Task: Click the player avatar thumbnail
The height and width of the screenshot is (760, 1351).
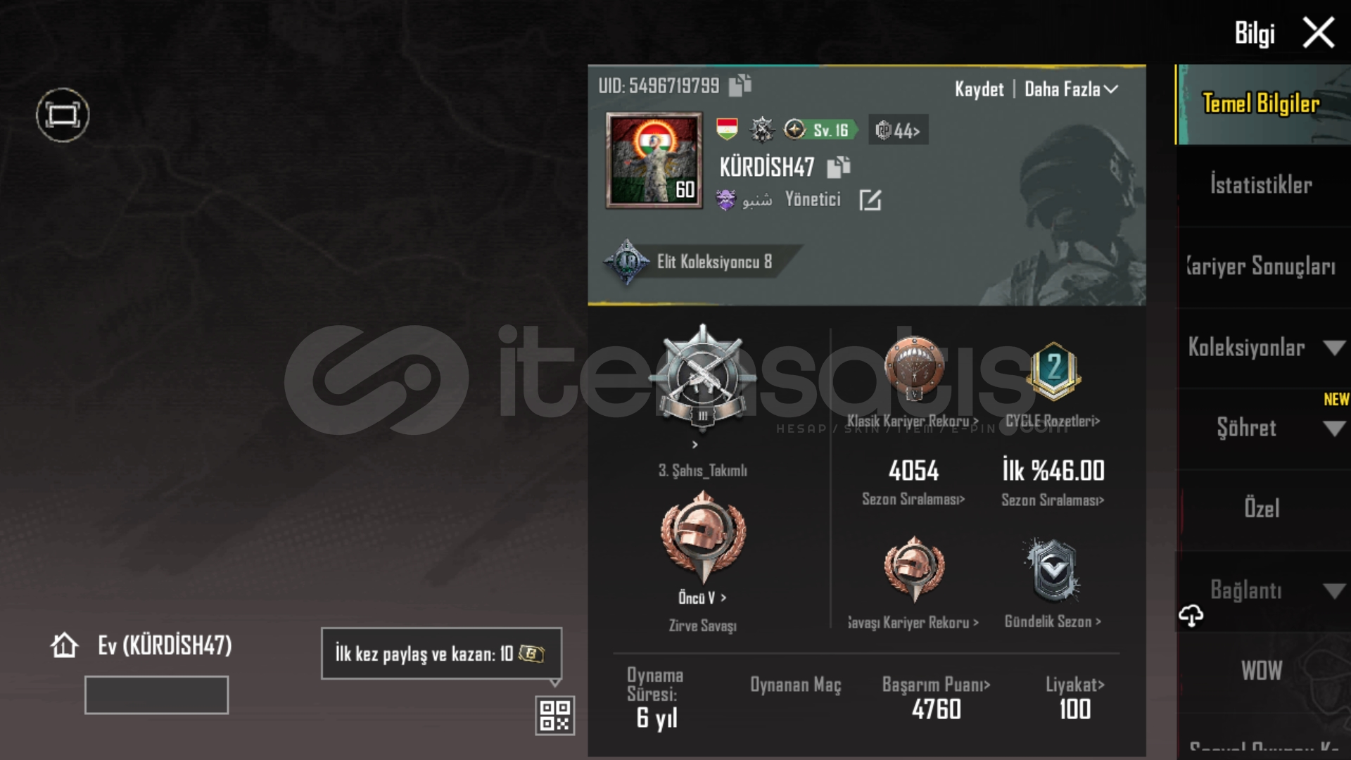Action: [654, 160]
